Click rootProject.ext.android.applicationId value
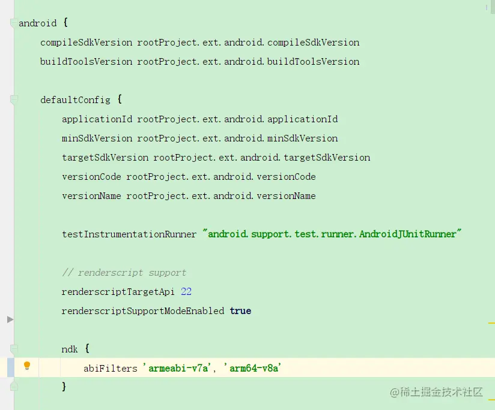Screen dimensions: 495x410 pyautogui.click(x=237, y=119)
